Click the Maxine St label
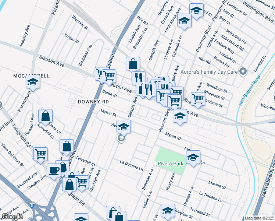The image size is (275, 221). point(217,185)
